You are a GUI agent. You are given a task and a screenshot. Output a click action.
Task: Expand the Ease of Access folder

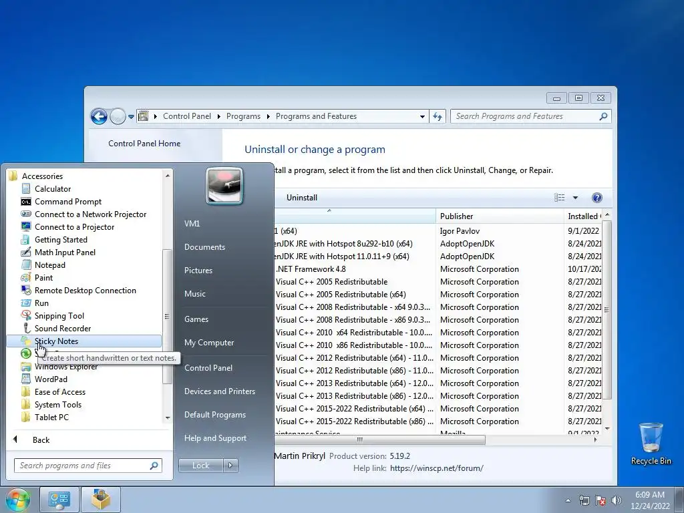(59, 391)
